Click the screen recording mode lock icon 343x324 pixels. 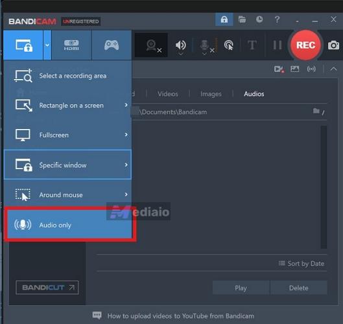pos(23,45)
